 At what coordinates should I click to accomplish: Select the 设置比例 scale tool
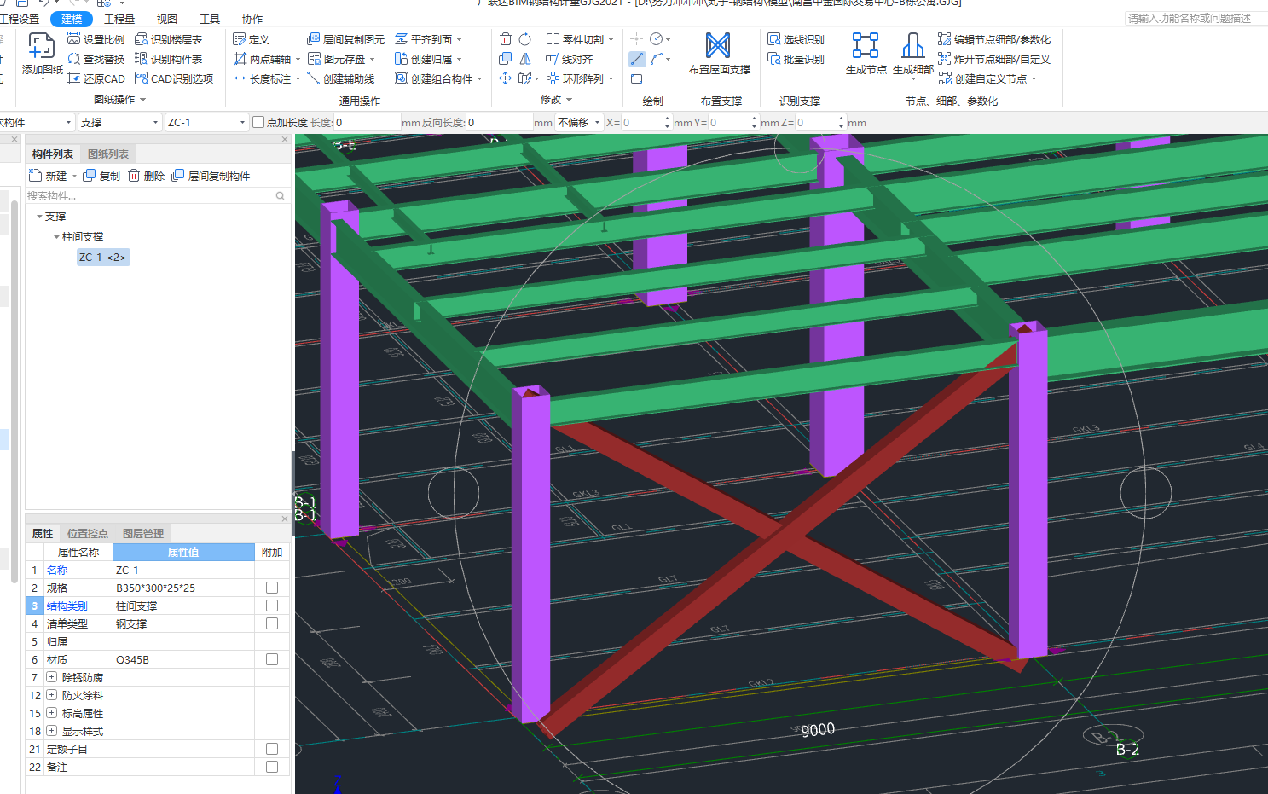coord(96,39)
